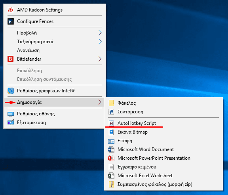
Task: Click the red Bitdefender B icon
Action: click(10, 59)
